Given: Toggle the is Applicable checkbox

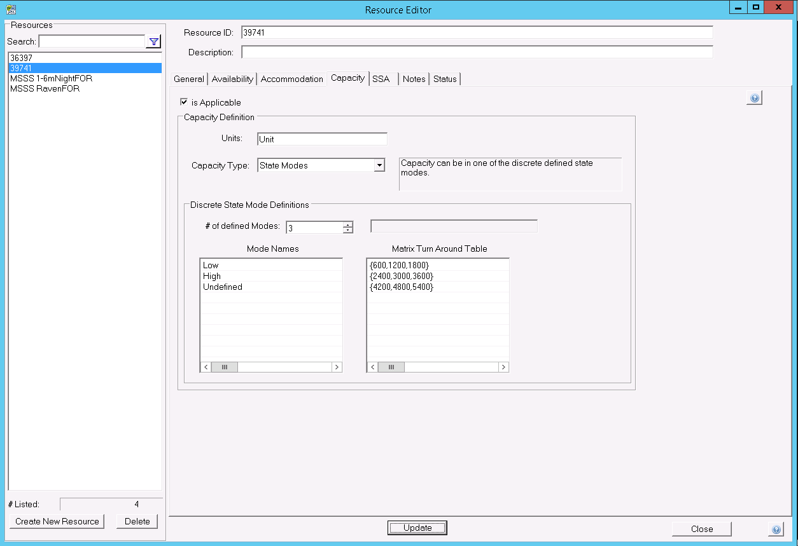Looking at the screenshot, I should [x=184, y=102].
